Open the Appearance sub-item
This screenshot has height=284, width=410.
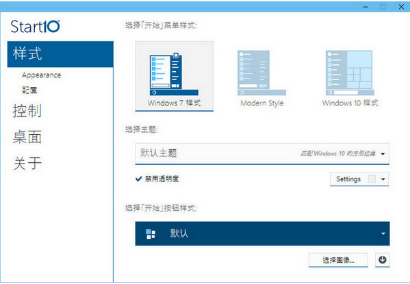point(41,75)
